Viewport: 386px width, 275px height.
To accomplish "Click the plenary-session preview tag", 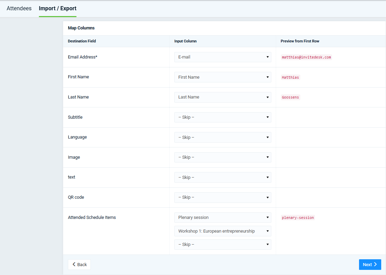I will coord(298,218).
